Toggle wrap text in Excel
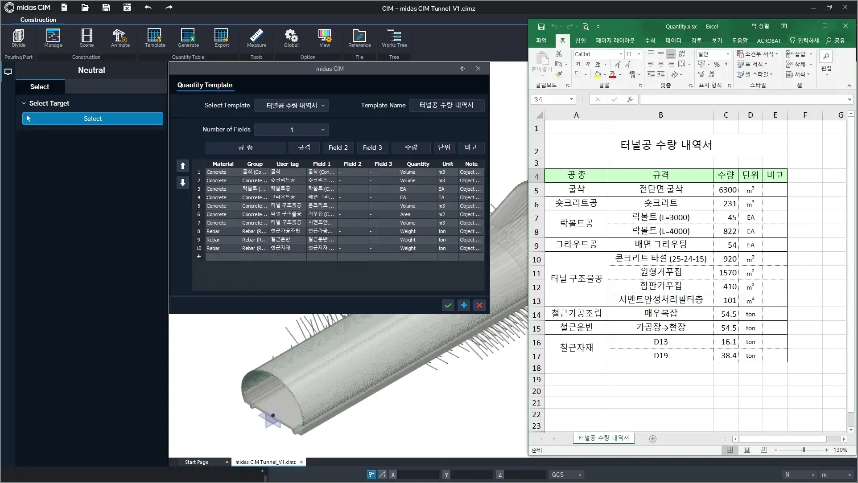The width and height of the screenshot is (858, 483). pos(681,54)
